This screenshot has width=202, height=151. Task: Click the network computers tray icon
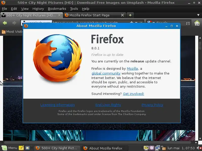[157, 148]
